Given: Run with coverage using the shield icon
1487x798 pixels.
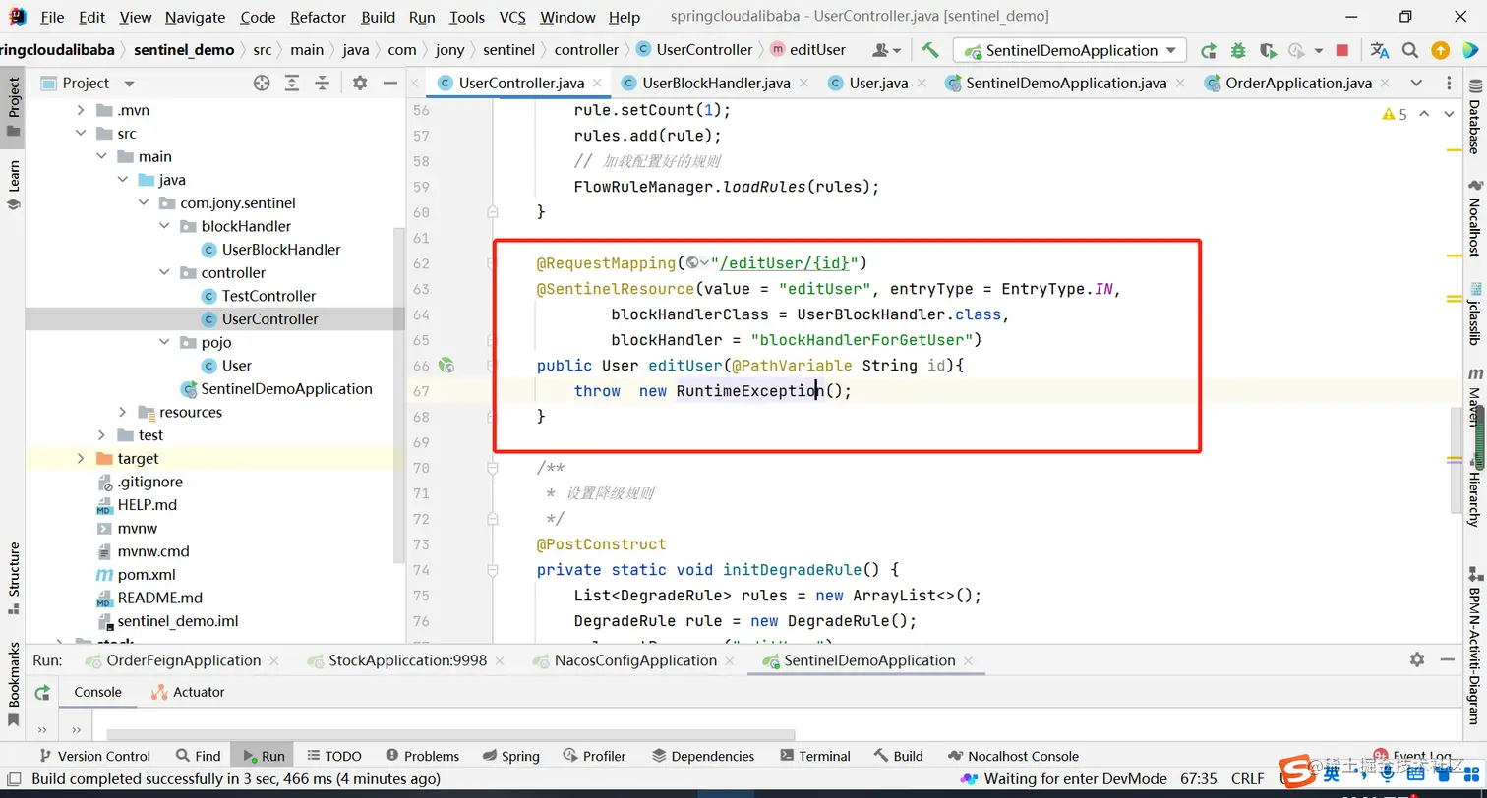Looking at the screenshot, I should click(1268, 50).
